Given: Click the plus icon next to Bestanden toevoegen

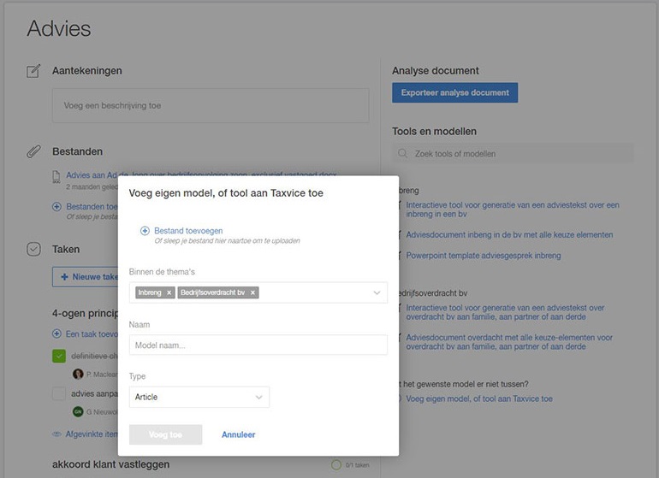Looking at the screenshot, I should pos(56,207).
